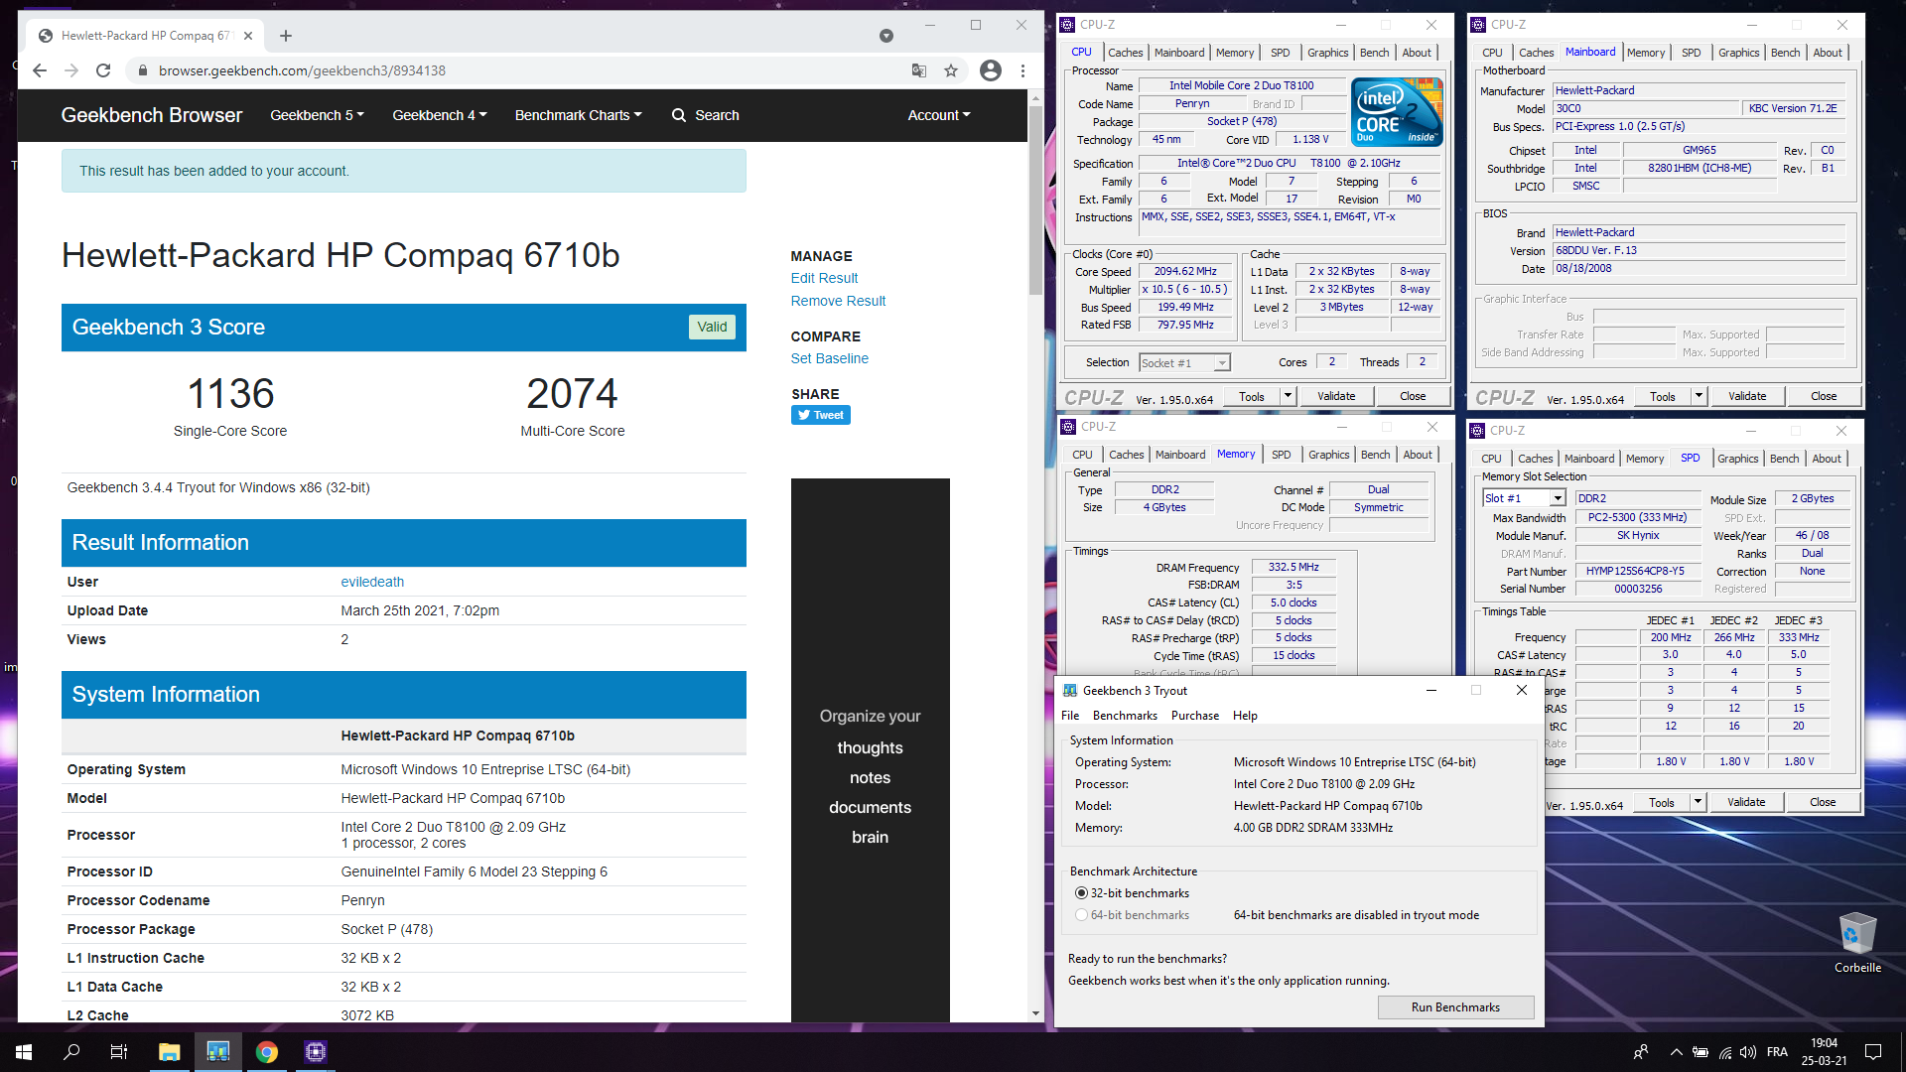
Task: Click the Chrome taskbar icon
Action: [x=266, y=1052]
